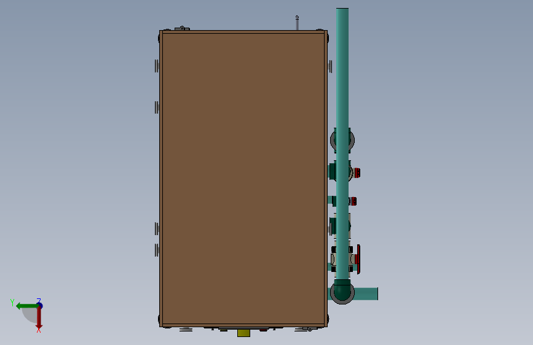Viewport: 533px width, 345px height.
Task: Click the green Y axis arrow of the triad
Action: (27, 306)
